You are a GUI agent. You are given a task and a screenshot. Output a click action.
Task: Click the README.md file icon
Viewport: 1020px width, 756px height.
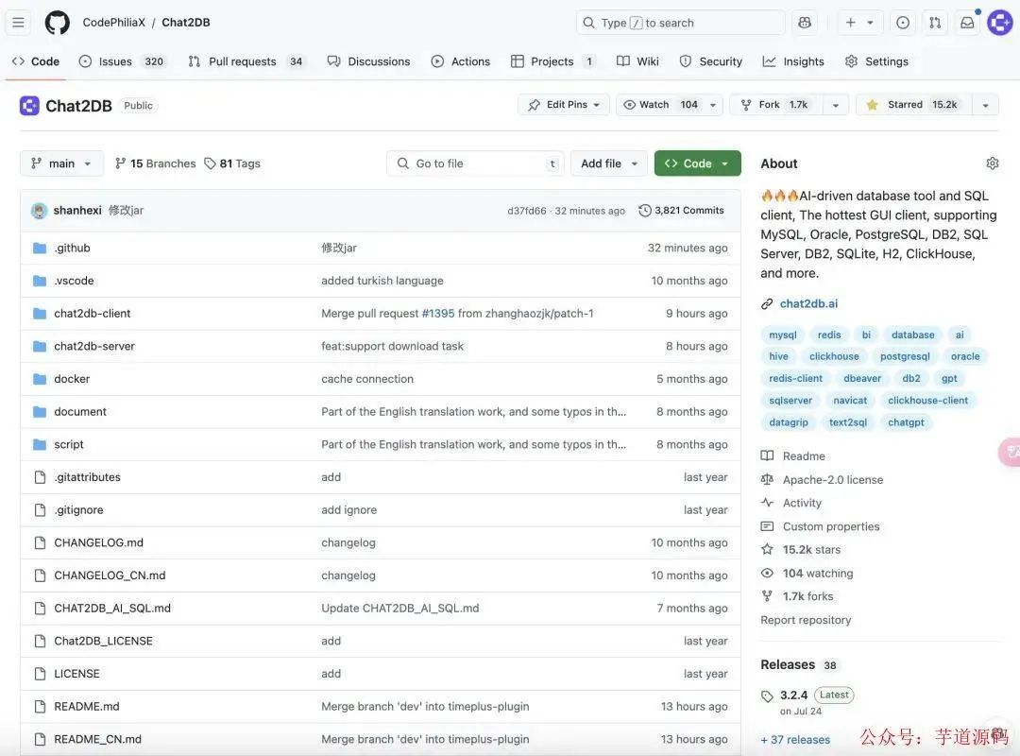tap(40, 707)
